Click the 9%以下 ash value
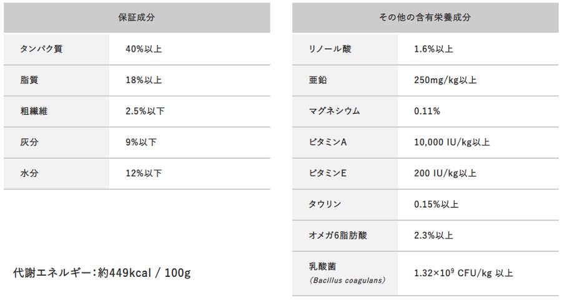The width and height of the screenshot is (562, 300). click(141, 142)
